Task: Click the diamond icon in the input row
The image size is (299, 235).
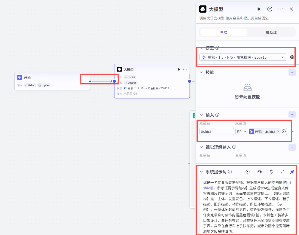Action: (284, 131)
